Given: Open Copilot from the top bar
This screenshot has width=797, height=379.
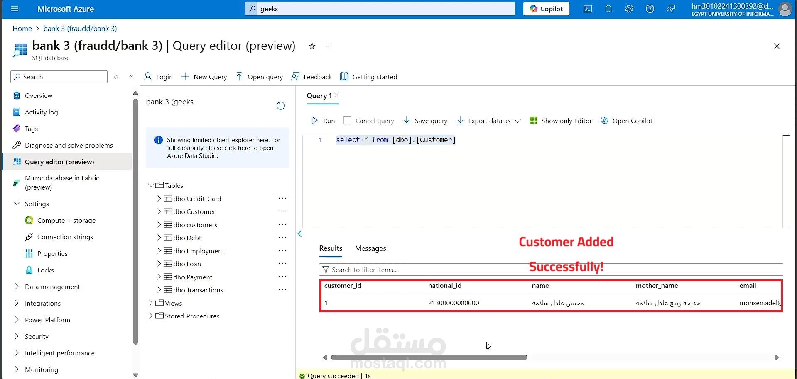Looking at the screenshot, I should [546, 9].
